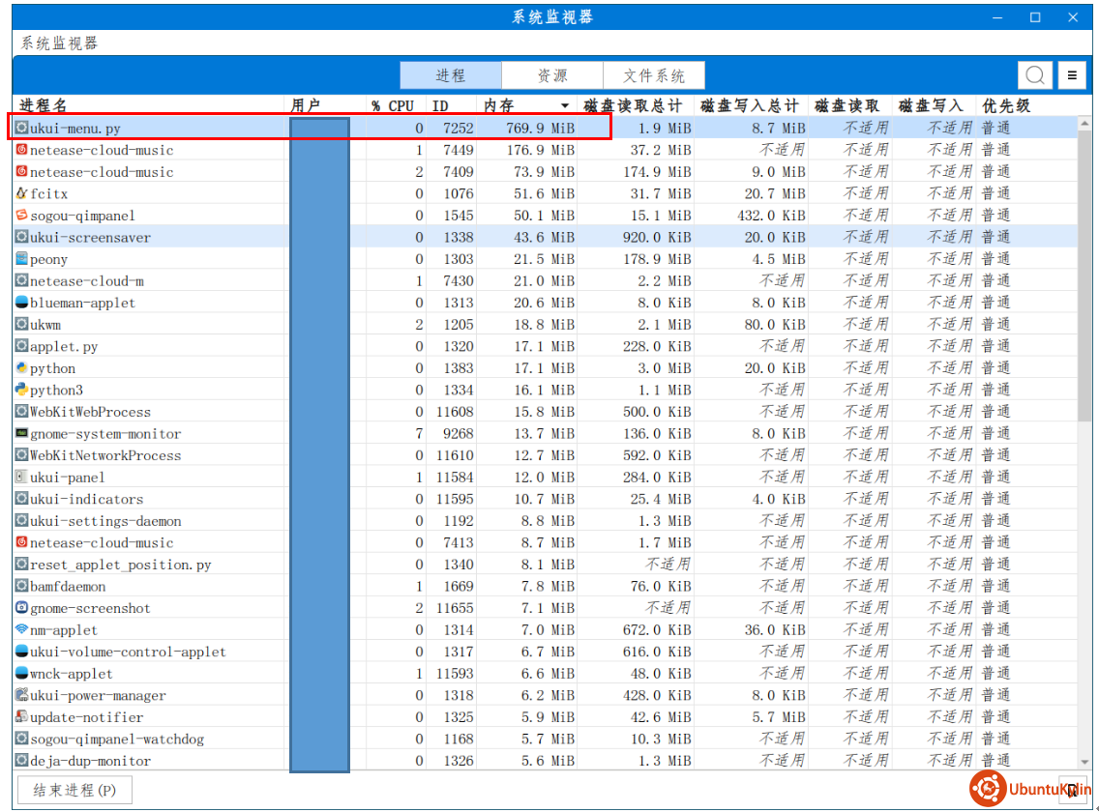Image resolution: width=1099 pixels, height=812 pixels.
Task: Click the netease-cloud-music icon, ID 7413
Action: click(21, 541)
